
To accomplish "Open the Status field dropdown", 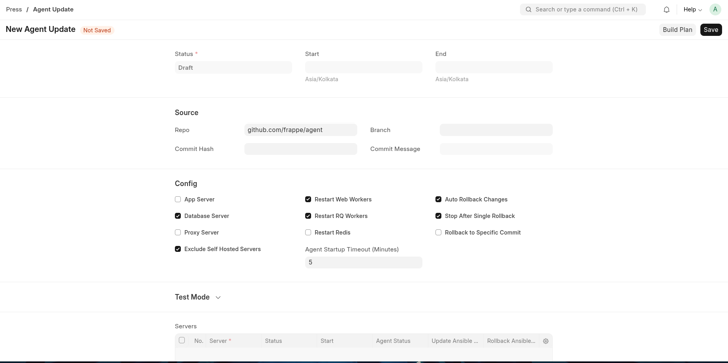I will (x=233, y=68).
